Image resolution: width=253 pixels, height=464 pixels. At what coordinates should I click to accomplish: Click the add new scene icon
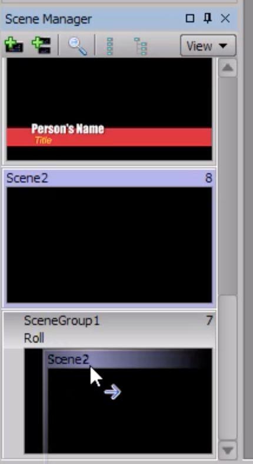[x=14, y=45]
